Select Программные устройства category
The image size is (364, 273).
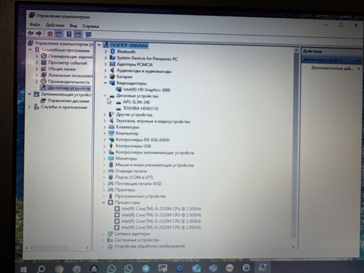[x=140, y=196]
